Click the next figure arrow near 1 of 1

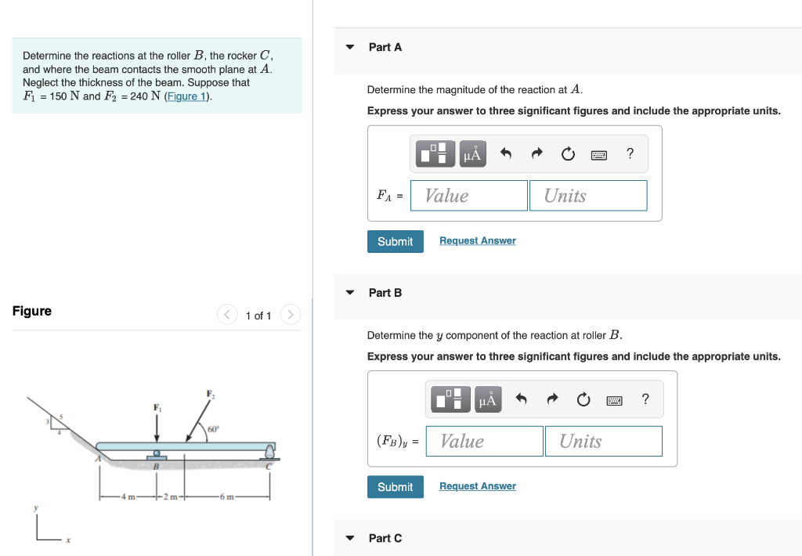(290, 315)
